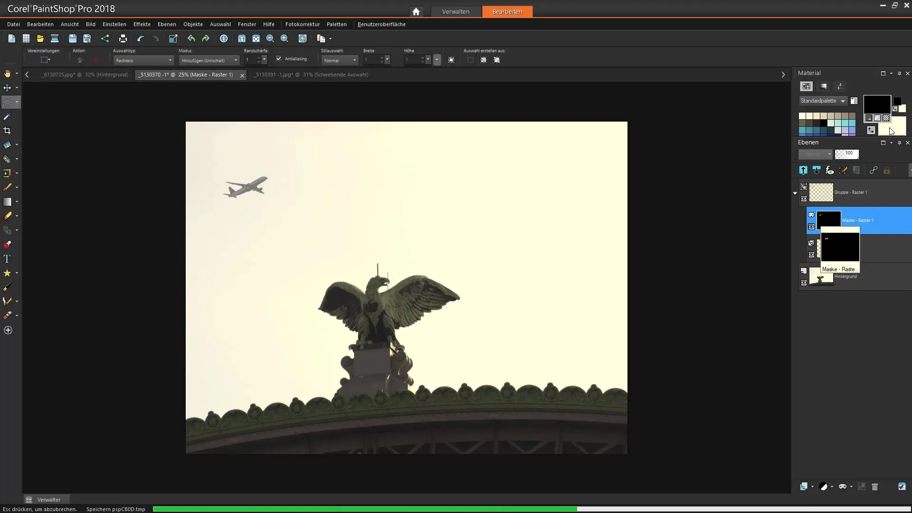Hide the Gruppe - Raster 1 layer

pos(804,199)
